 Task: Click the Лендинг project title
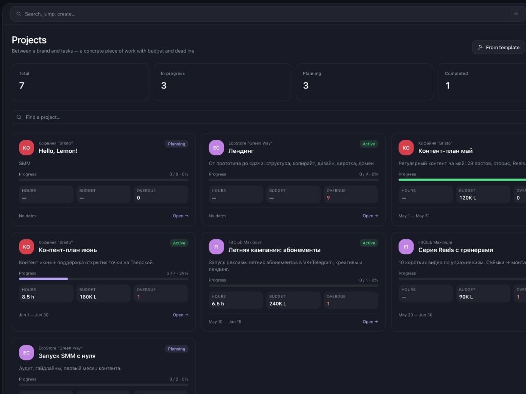point(241,151)
